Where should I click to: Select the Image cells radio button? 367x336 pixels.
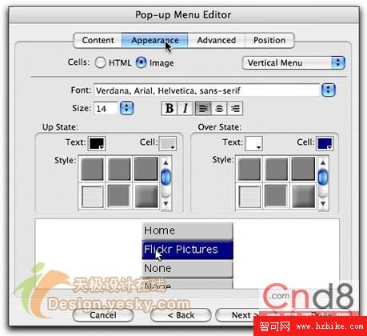click(x=142, y=62)
